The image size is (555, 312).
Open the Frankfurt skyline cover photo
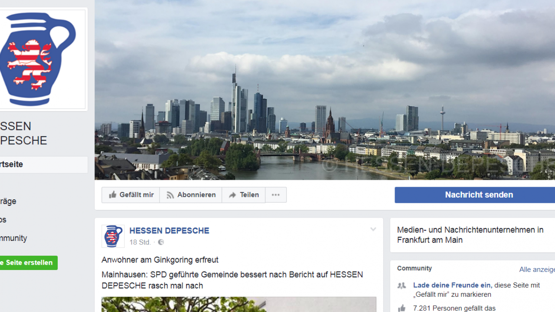[325, 90]
